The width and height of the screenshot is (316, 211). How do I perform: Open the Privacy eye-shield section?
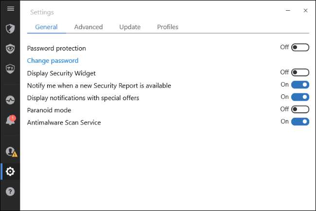(10, 49)
